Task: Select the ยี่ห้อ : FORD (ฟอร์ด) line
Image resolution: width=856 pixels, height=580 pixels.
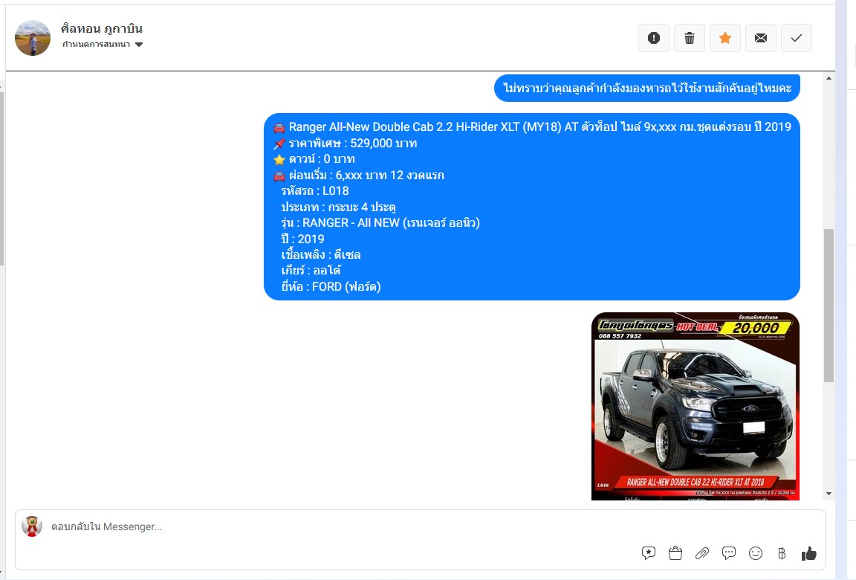Action: click(331, 287)
